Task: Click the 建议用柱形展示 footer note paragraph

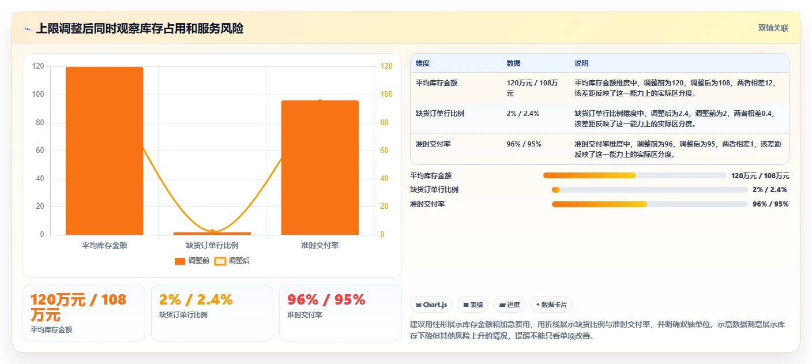Action: (597, 330)
